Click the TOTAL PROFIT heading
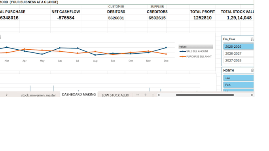Image resolution: width=269 pixels, height=151 pixels. pyautogui.click(x=203, y=11)
